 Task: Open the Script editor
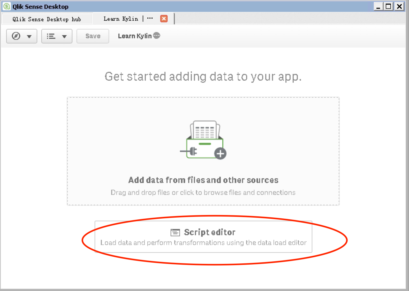click(x=210, y=232)
